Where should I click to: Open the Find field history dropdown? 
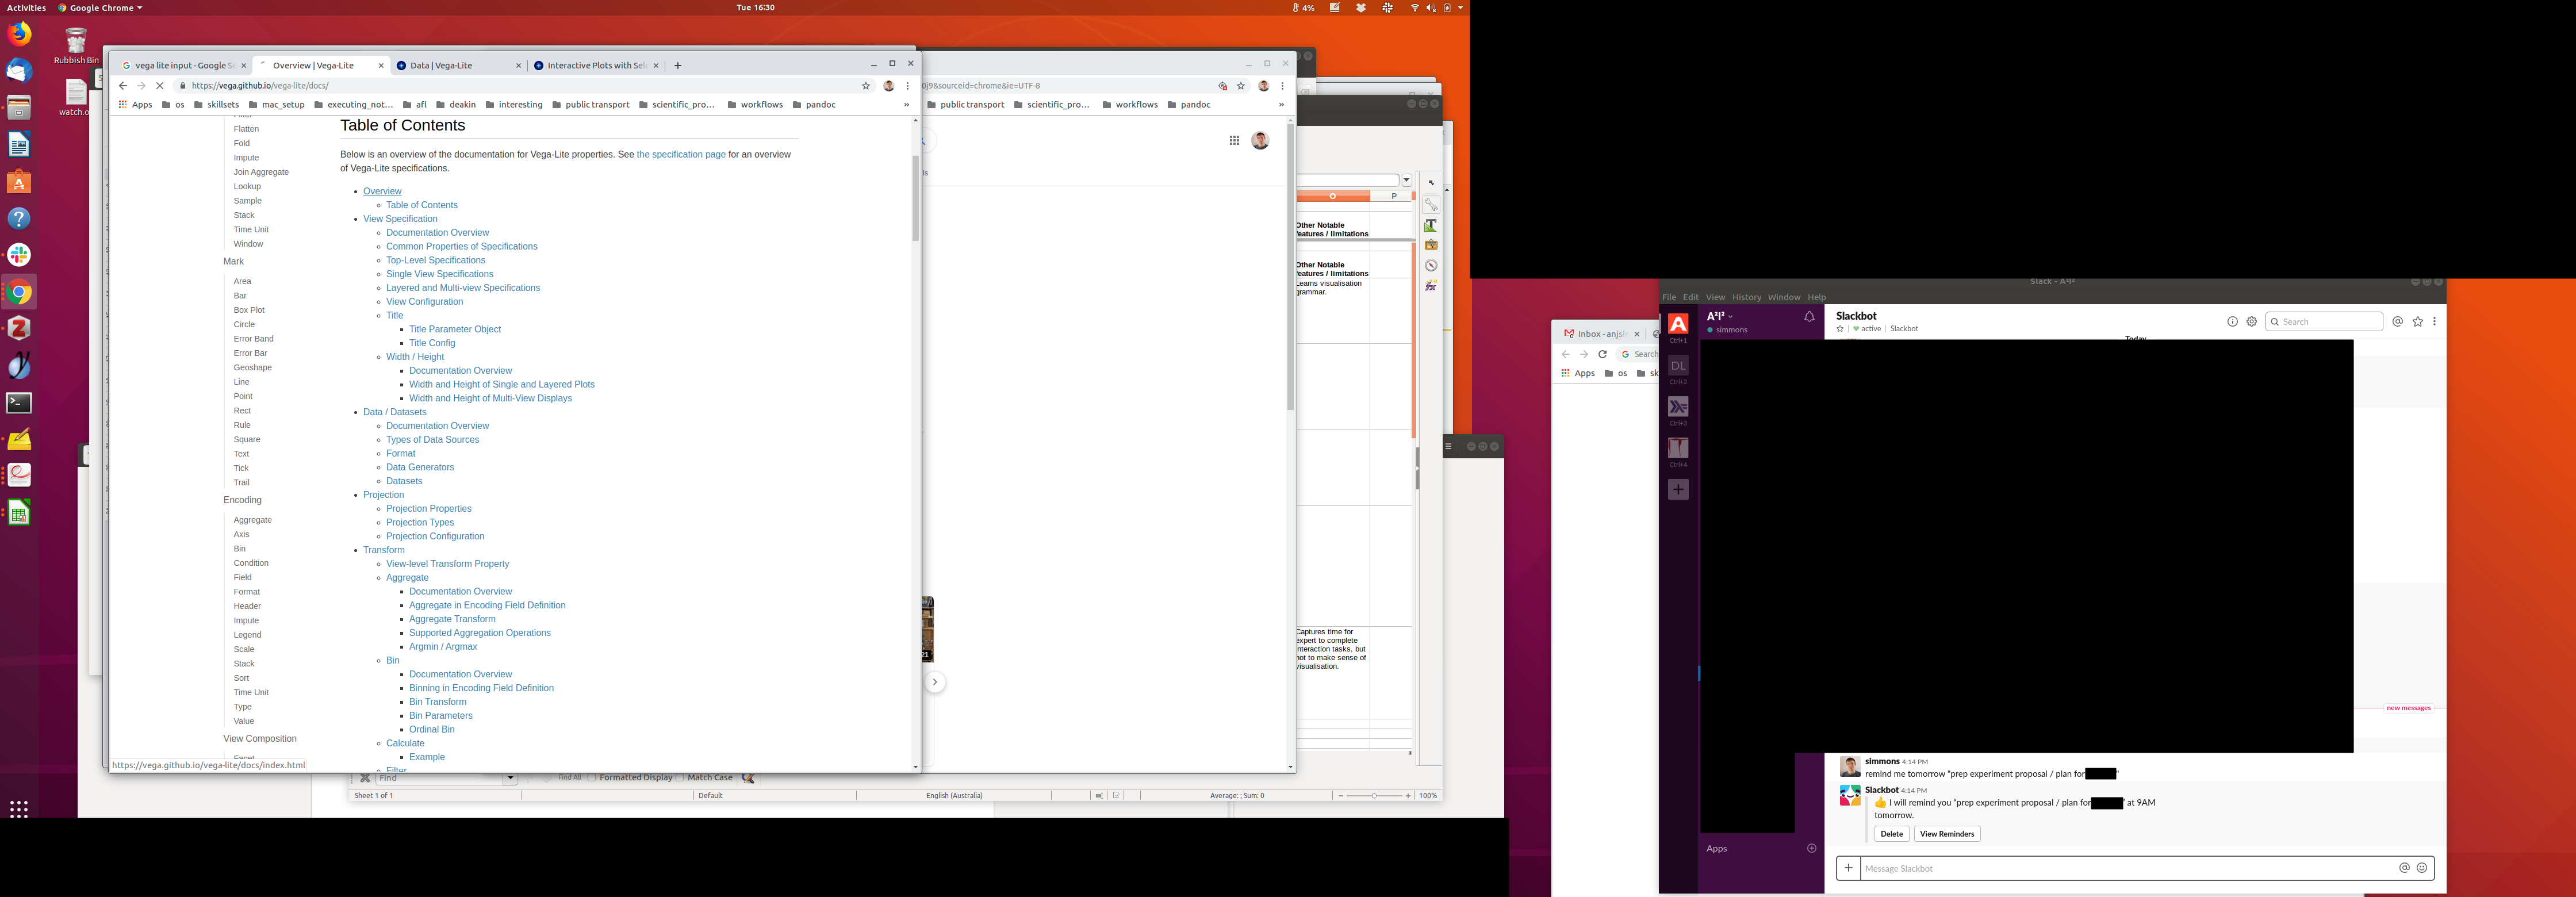pyautogui.click(x=510, y=777)
